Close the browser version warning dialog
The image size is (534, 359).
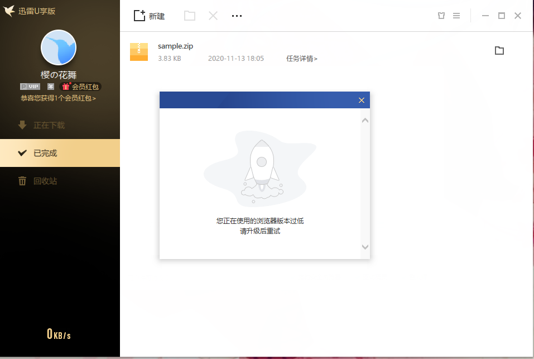click(361, 100)
